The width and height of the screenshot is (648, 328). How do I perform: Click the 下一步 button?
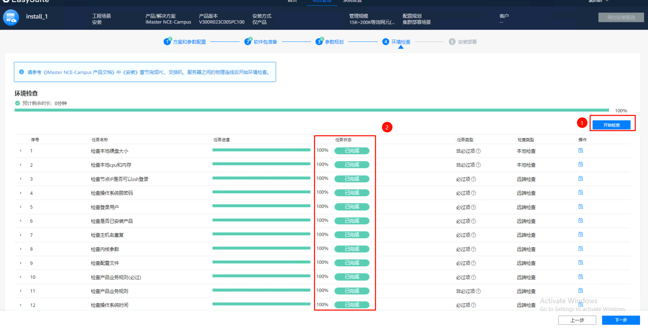coord(621,320)
